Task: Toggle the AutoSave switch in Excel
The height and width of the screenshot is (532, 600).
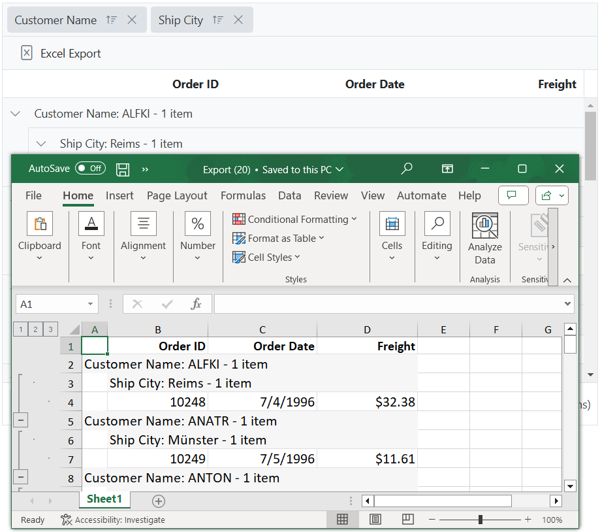Action: point(90,169)
